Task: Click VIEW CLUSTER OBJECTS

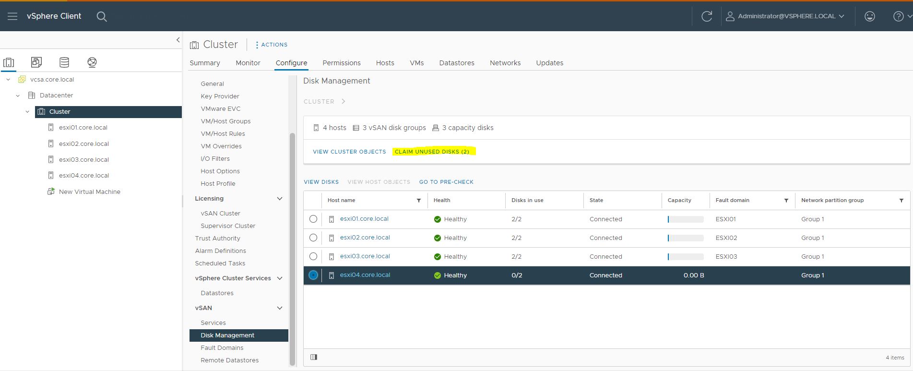Action: tap(349, 152)
